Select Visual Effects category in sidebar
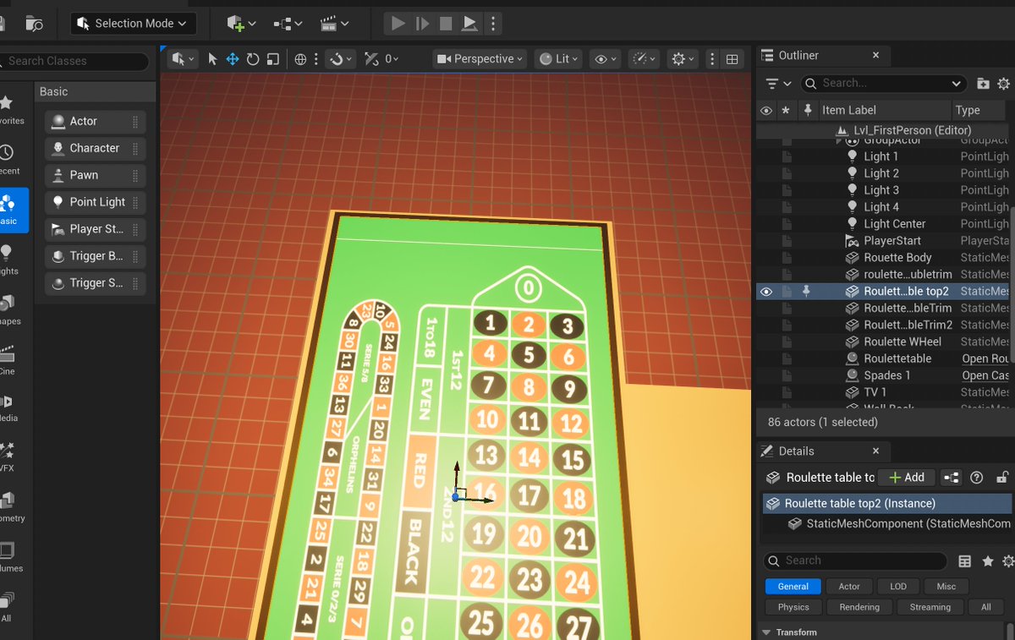This screenshot has width=1015, height=640. [8, 457]
